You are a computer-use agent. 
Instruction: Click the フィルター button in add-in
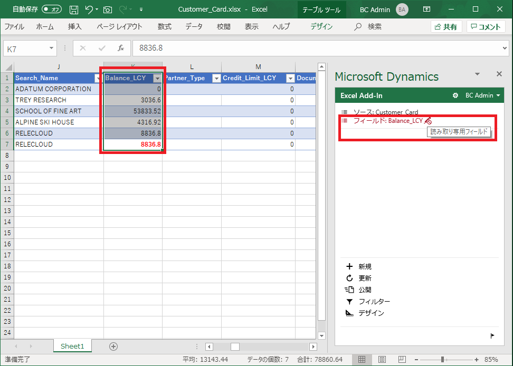click(368, 301)
